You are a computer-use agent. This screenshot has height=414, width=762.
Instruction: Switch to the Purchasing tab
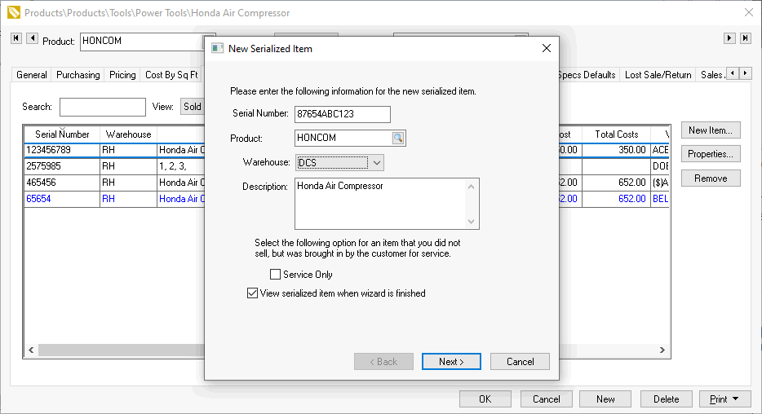[x=78, y=75]
